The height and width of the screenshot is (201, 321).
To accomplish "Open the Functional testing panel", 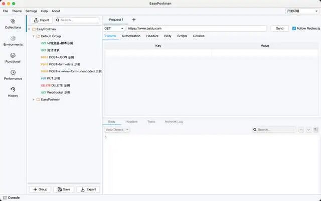I will point(13,58).
